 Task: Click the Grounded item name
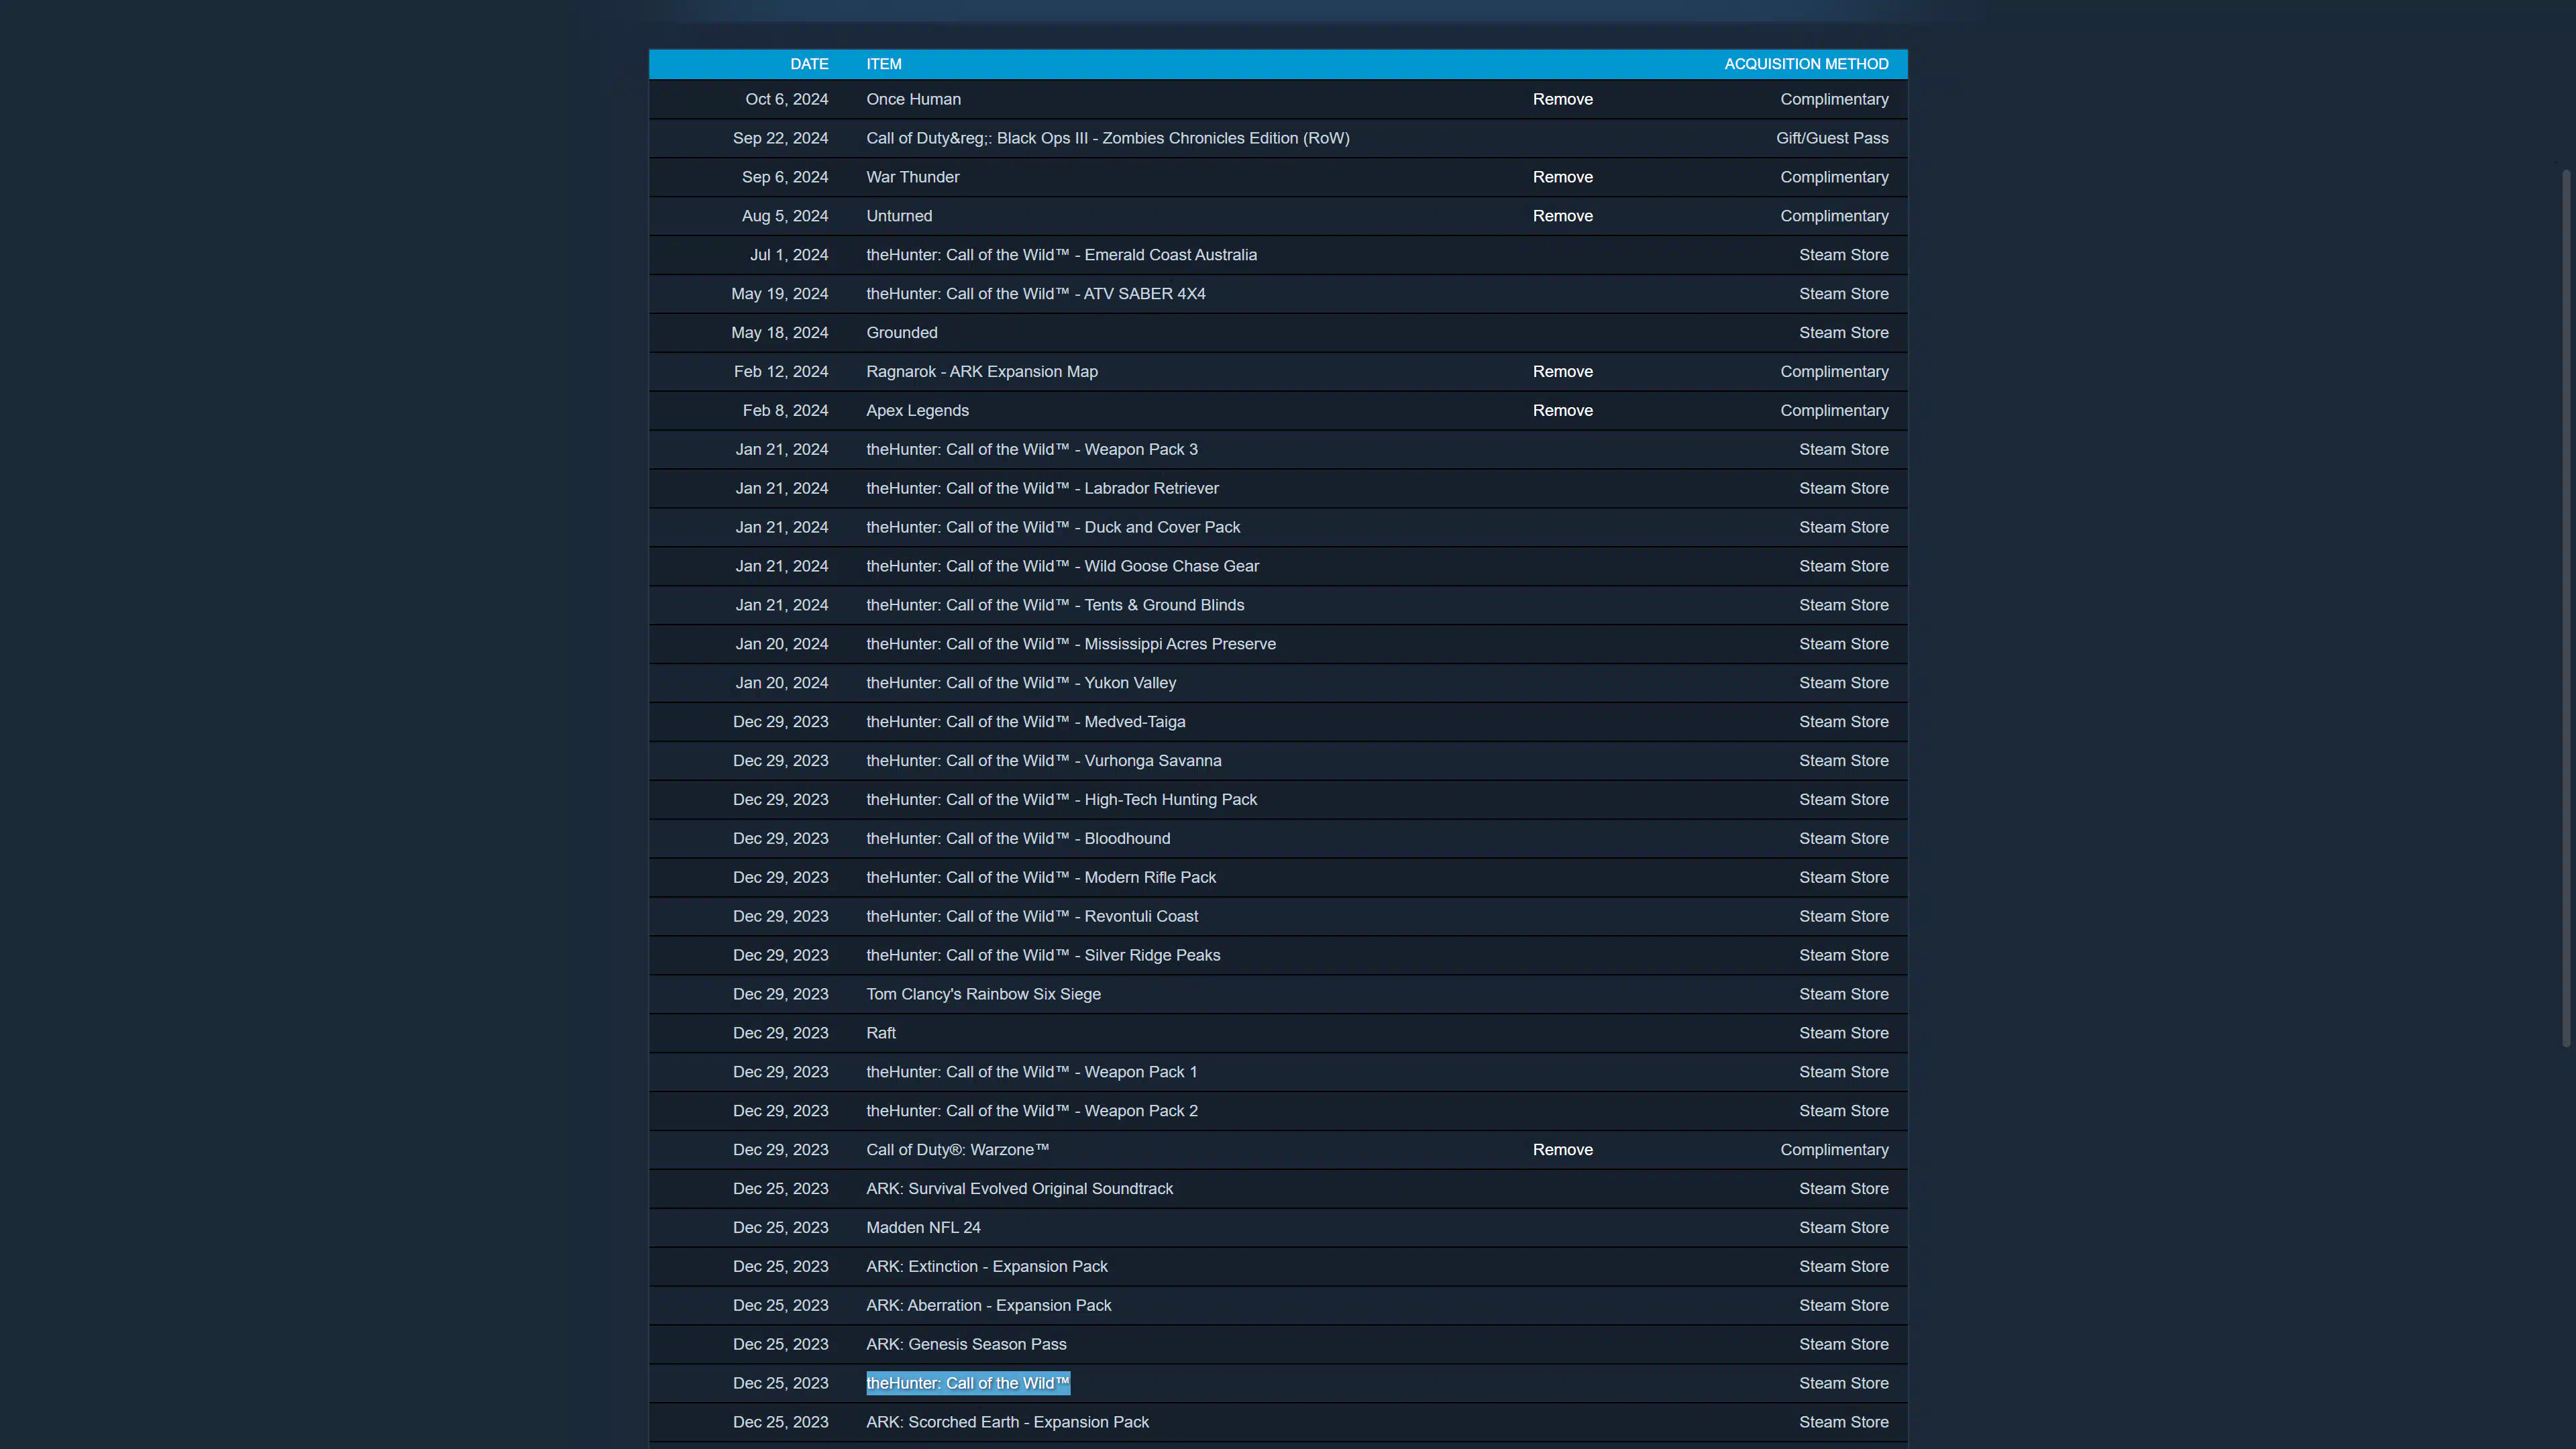click(x=902, y=332)
